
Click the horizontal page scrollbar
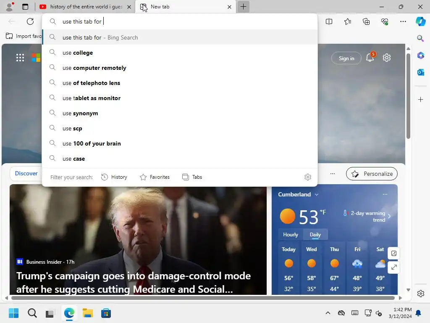click(203, 298)
